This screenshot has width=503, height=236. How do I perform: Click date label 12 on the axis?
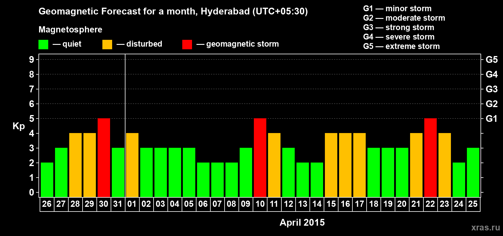tap(288, 204)
